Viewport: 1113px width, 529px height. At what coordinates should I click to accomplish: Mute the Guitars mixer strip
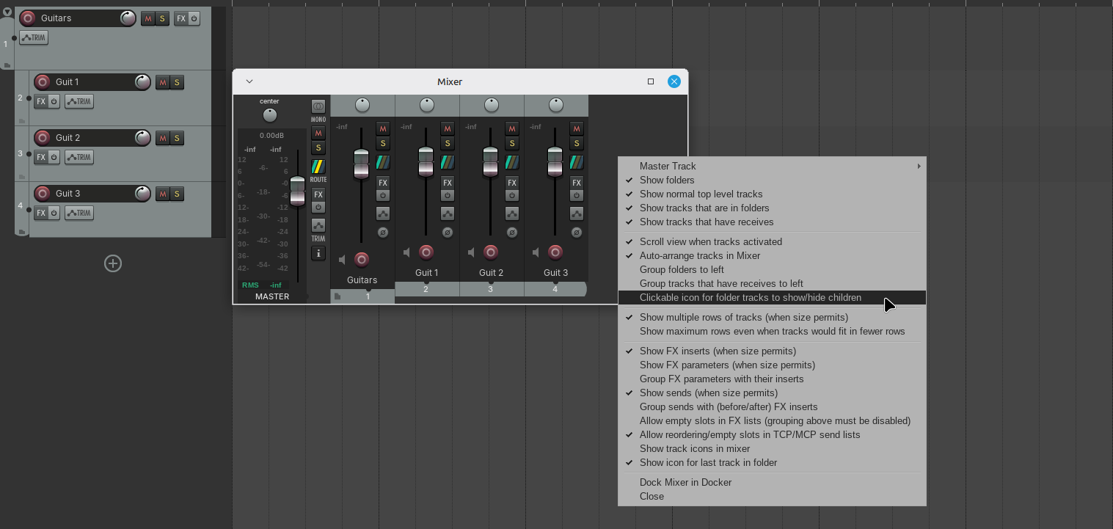[x=383, y=128]
